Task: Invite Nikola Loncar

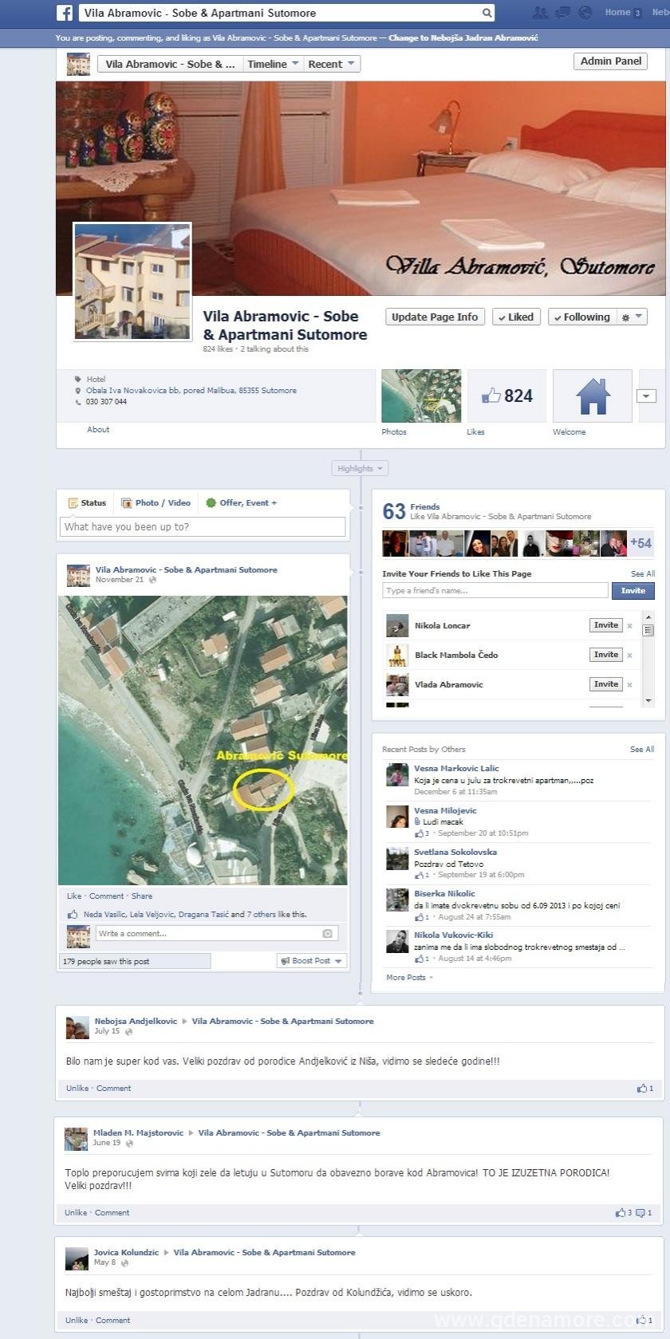Action: pos(606,625)
